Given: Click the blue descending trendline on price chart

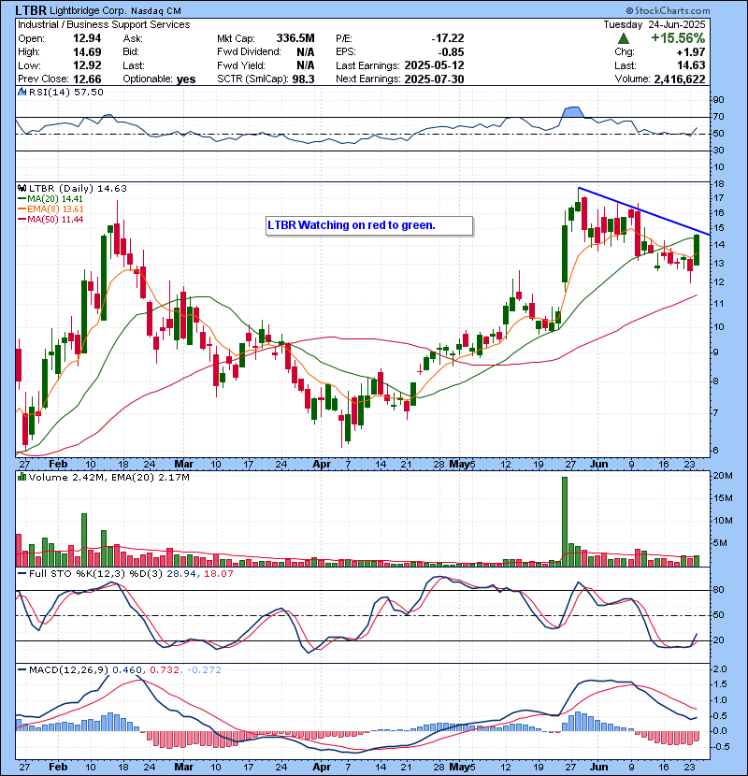Looking at the screenshot, I should pos(643,211).
